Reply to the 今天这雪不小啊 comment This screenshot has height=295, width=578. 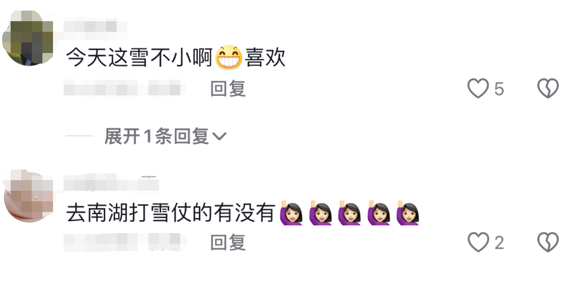(x=228, y=89)
